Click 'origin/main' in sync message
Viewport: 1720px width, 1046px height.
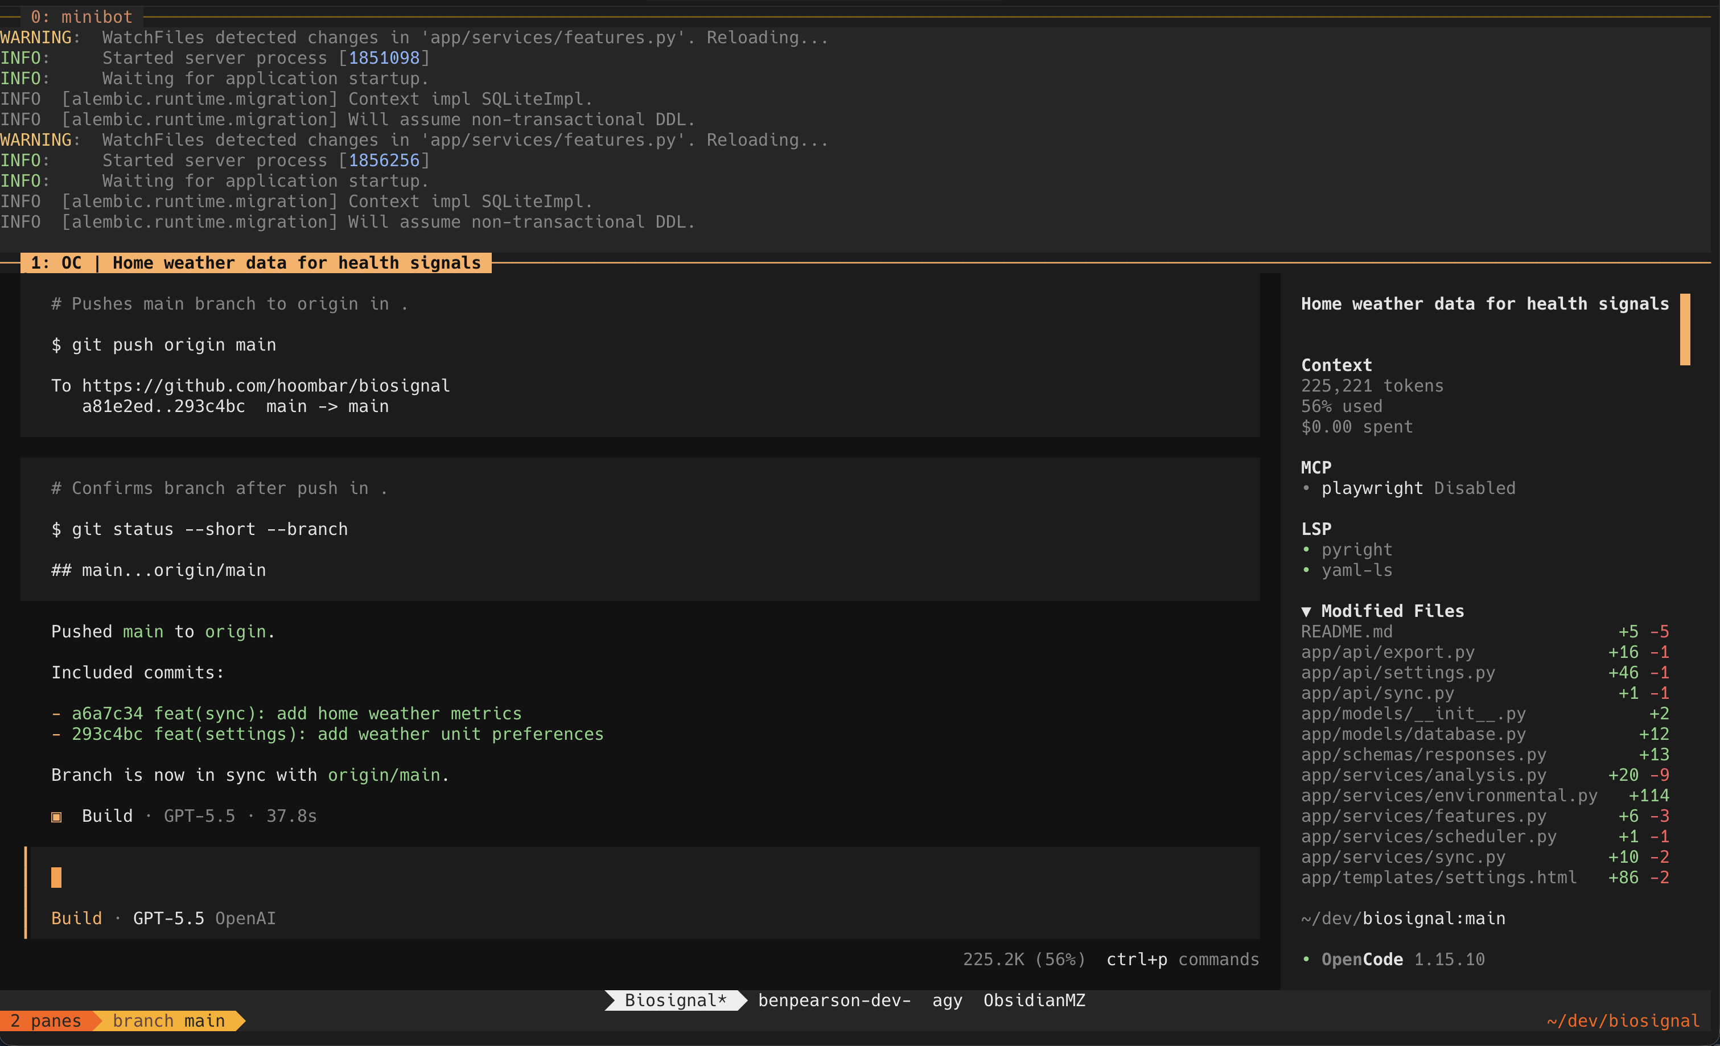(x=384, y=775)
